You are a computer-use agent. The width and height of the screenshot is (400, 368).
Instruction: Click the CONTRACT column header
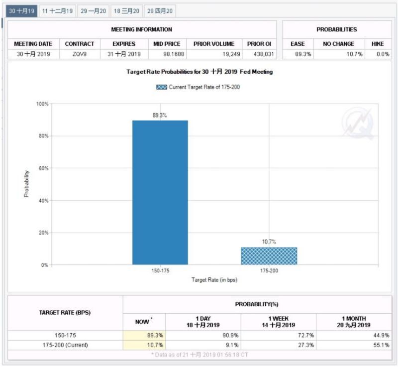(80, 44)
